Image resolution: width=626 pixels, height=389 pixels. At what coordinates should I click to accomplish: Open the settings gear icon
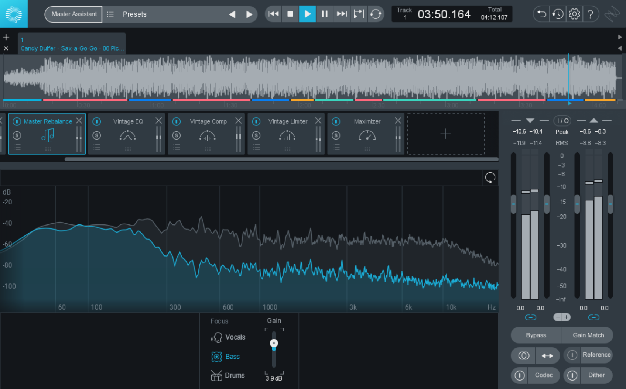pyautogui.click(x=574, y=14)
